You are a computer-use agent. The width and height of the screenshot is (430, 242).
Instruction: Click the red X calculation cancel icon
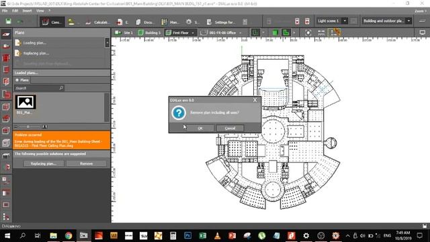(x=297, y=22)
